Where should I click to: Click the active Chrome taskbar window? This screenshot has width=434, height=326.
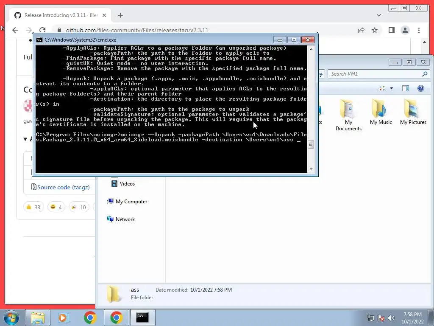(116, 318)
